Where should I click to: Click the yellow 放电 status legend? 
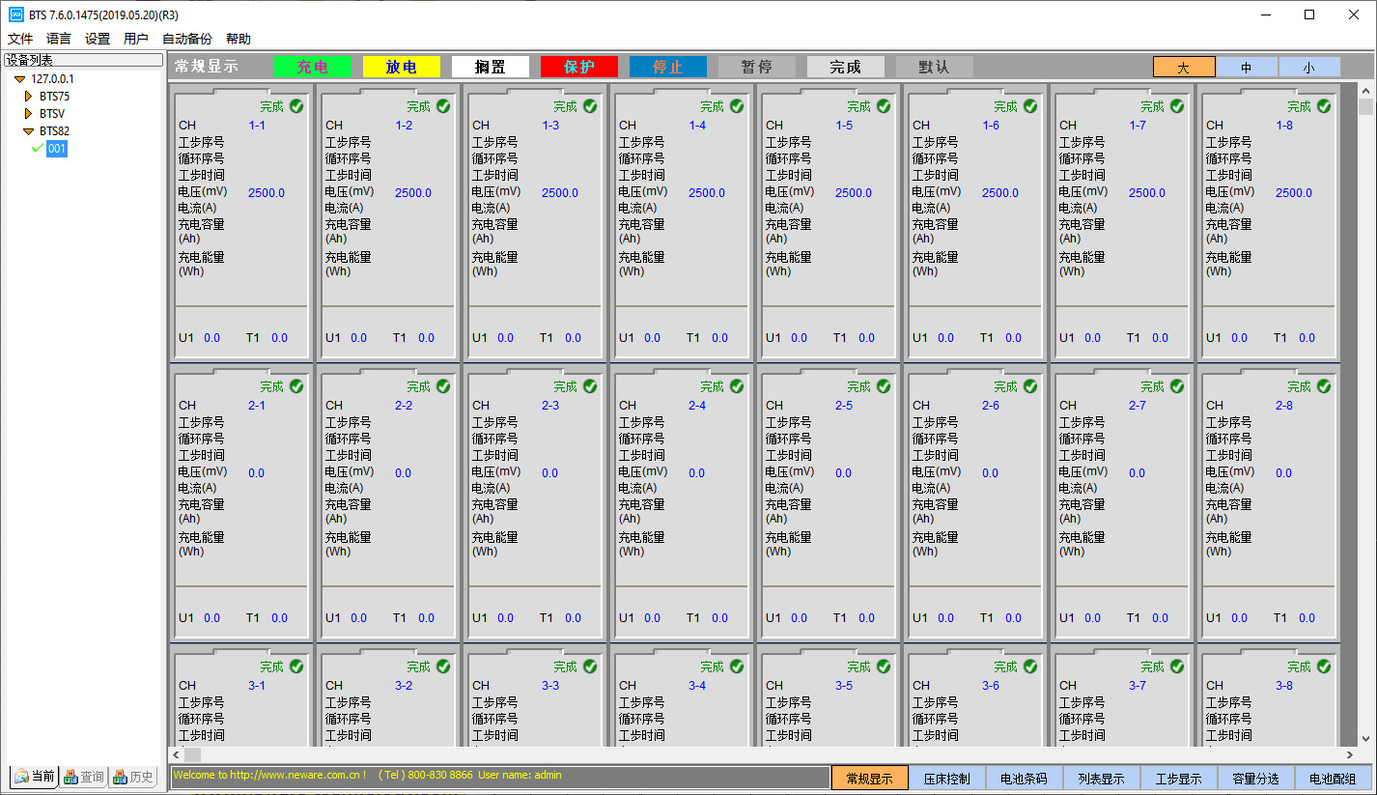click(402, 67)
